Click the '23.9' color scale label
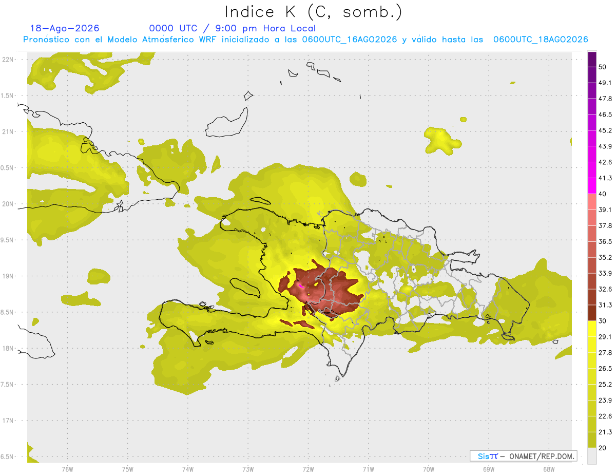The image size is (616, 476). (x=605, y=401)
